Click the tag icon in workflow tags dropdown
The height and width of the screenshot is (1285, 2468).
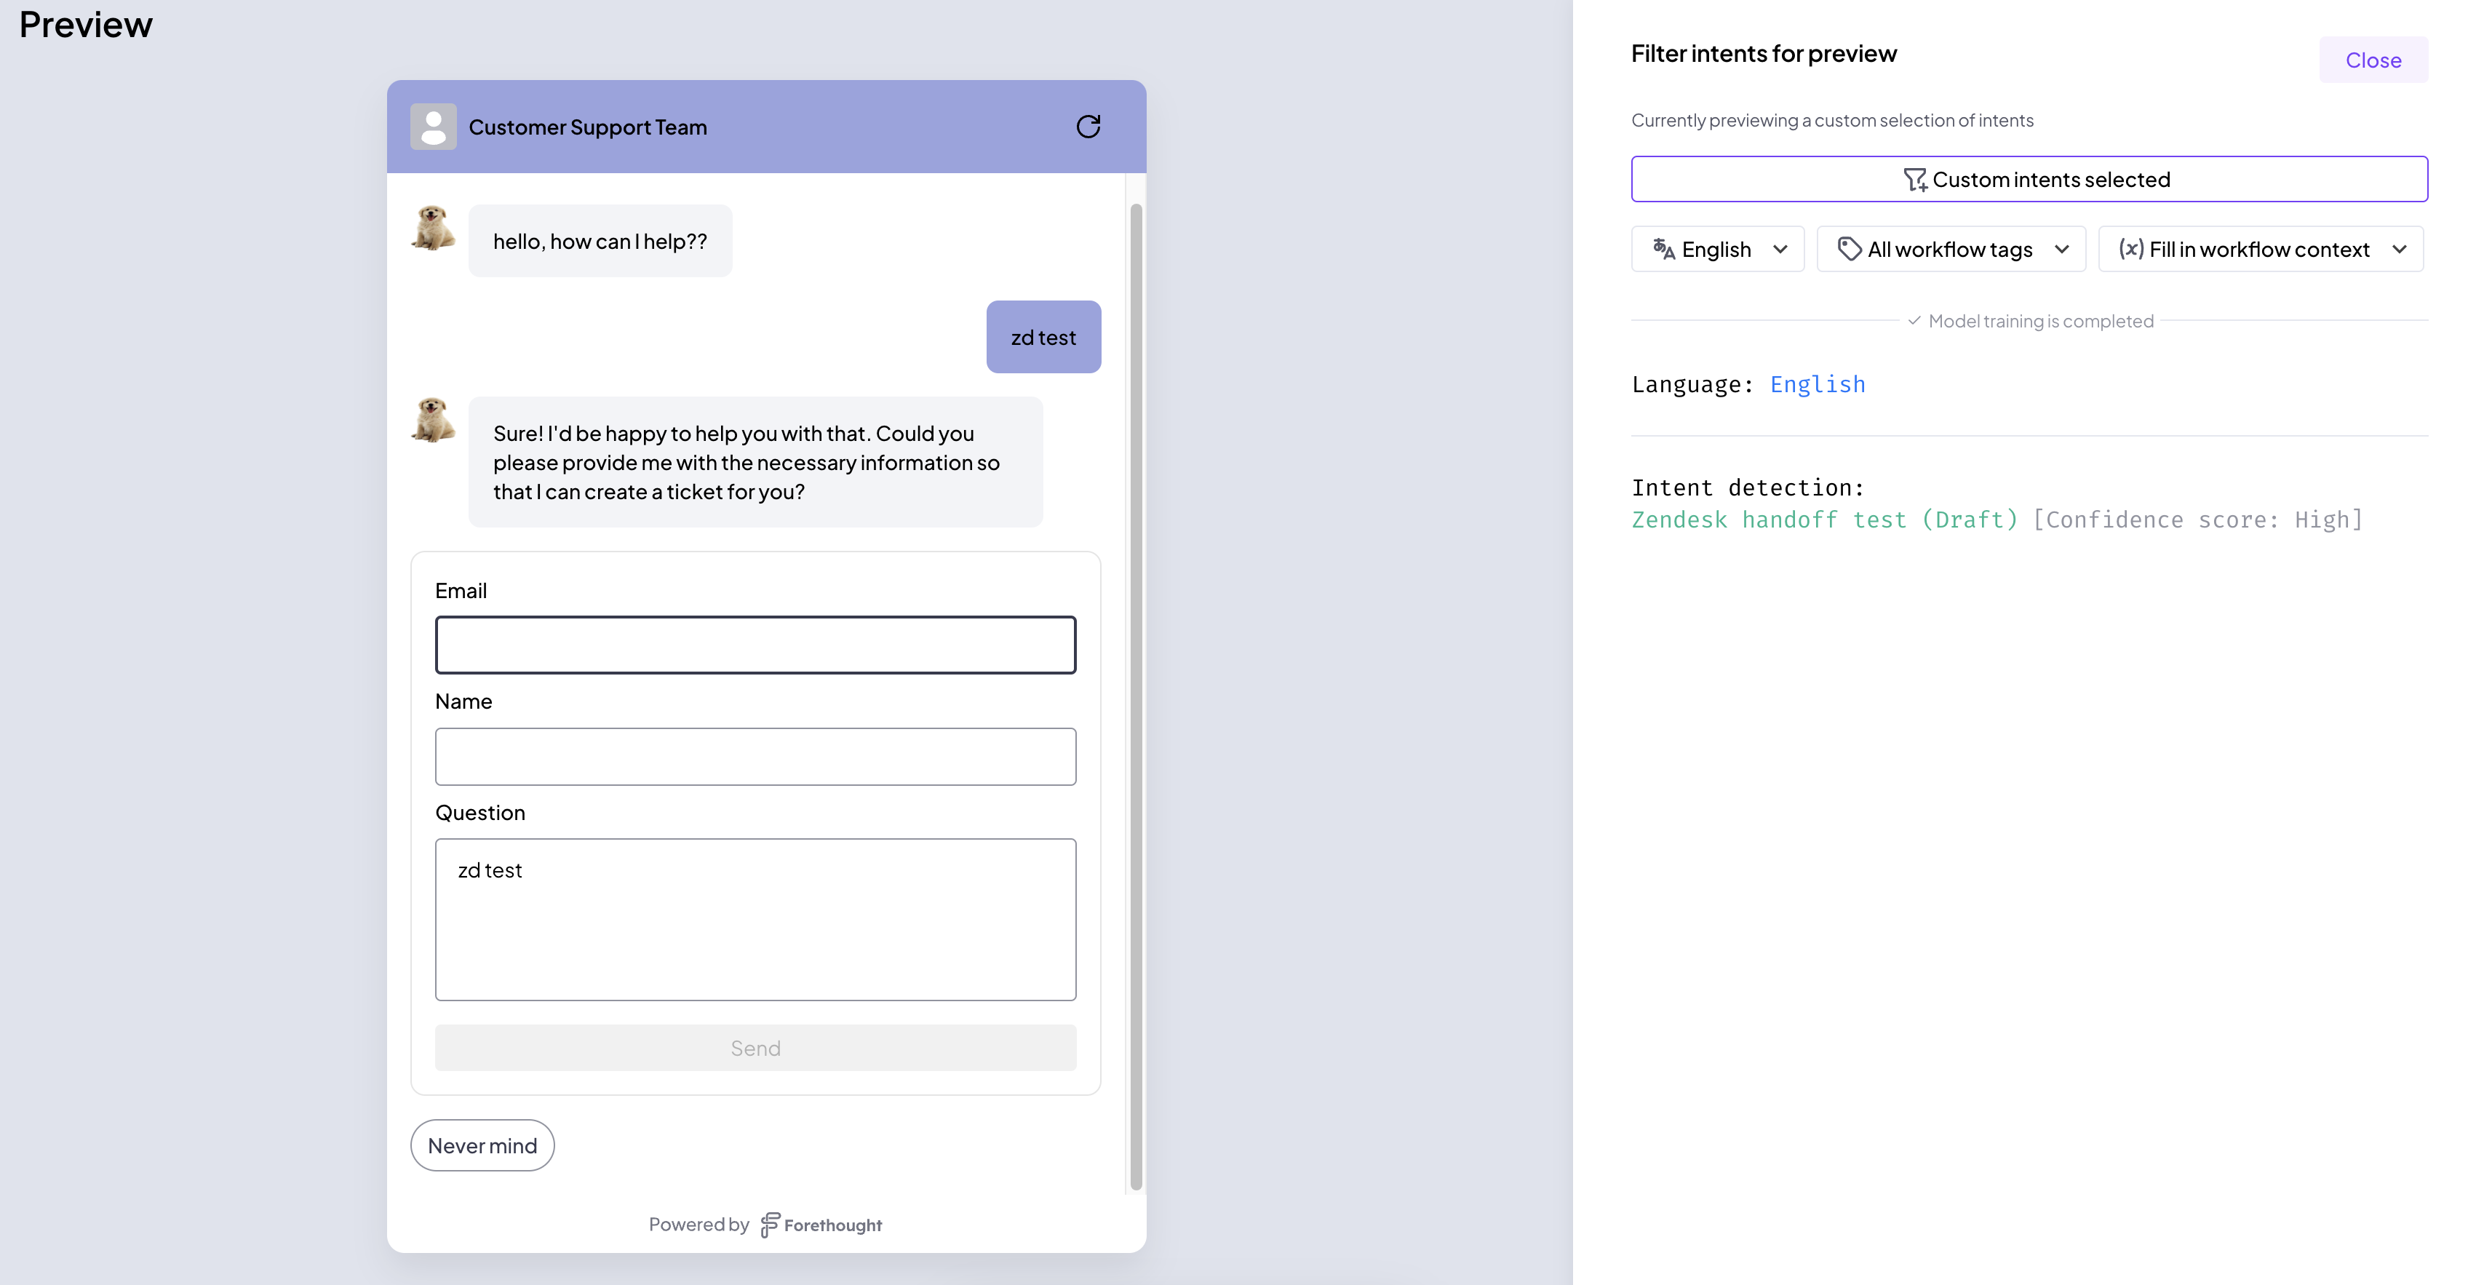point(1849,249)
